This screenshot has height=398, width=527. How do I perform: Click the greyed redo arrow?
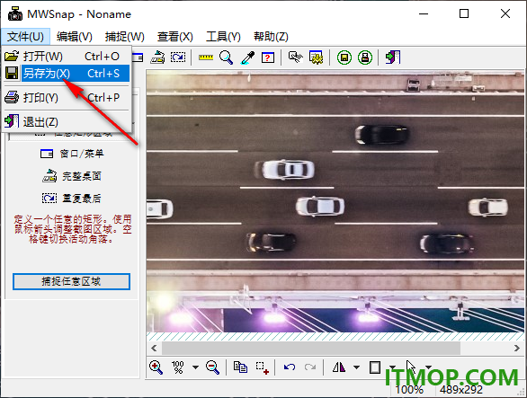[x=310, y=367]
